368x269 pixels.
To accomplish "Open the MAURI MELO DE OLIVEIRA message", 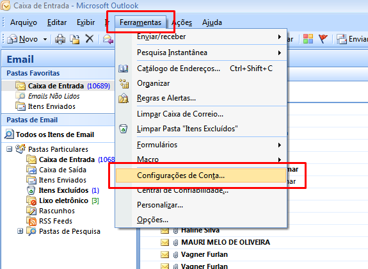I will click(x=225, y=242).
